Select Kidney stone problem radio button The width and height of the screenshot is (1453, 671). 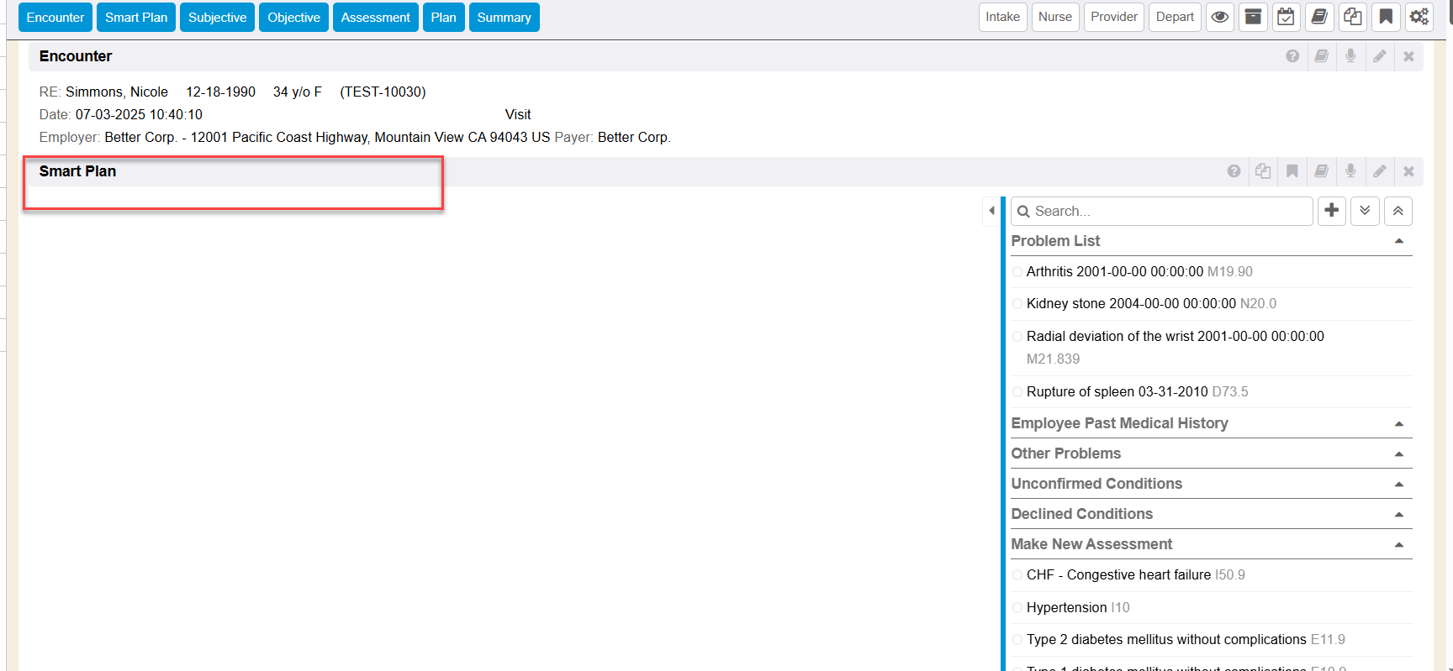tap(1017, 304)
